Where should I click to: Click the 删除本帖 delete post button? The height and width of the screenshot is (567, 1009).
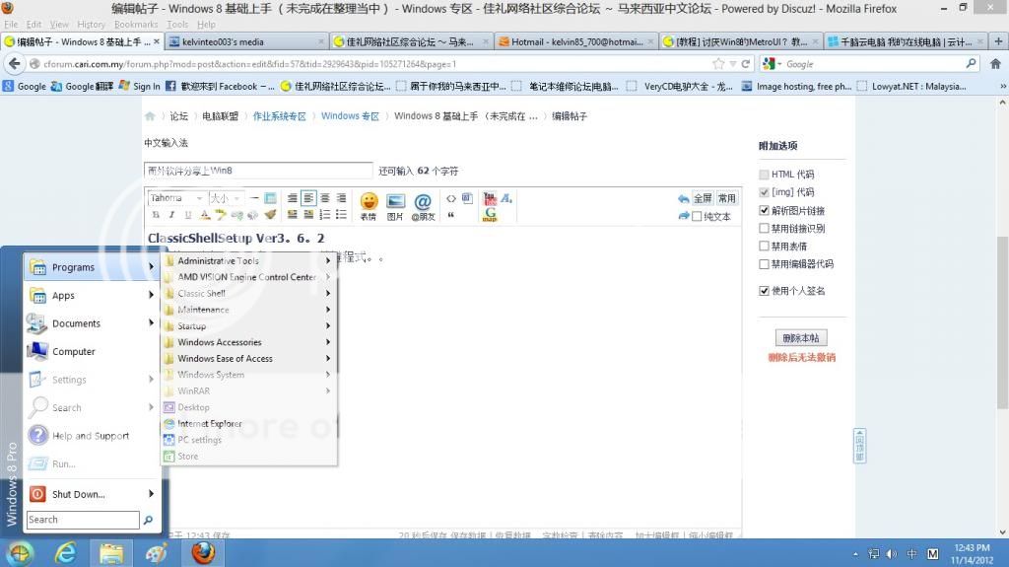(x=801, y=337)
